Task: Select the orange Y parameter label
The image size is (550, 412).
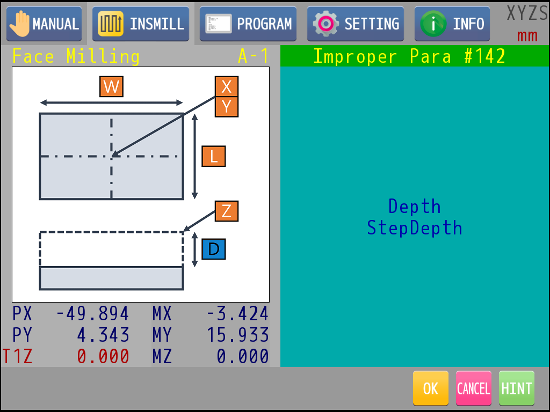Action: point(227,107)
